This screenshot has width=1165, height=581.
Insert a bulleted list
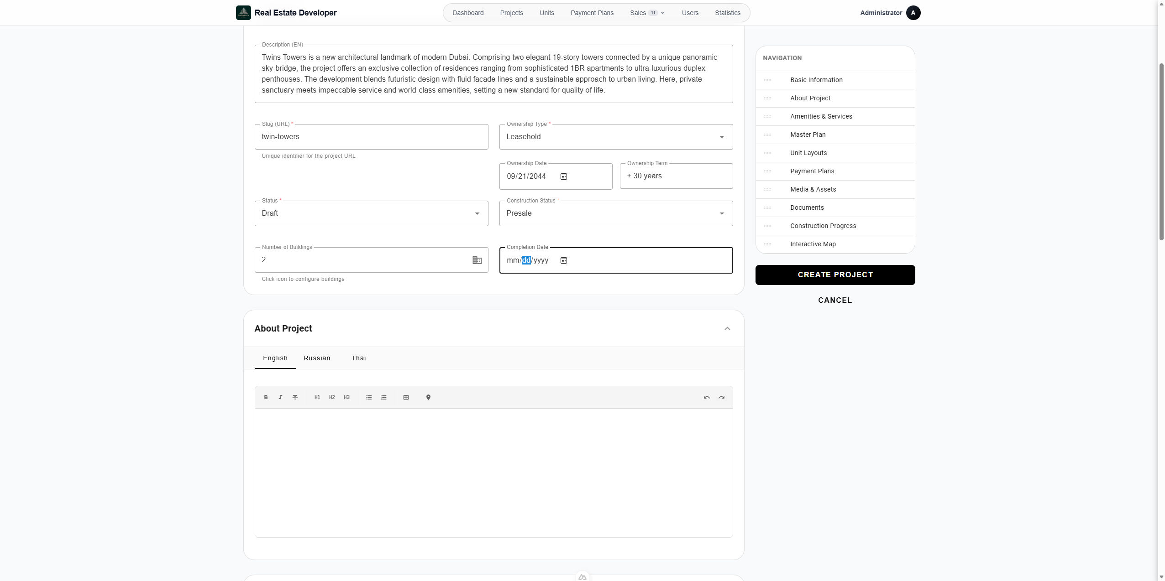[x=369, y=397]
